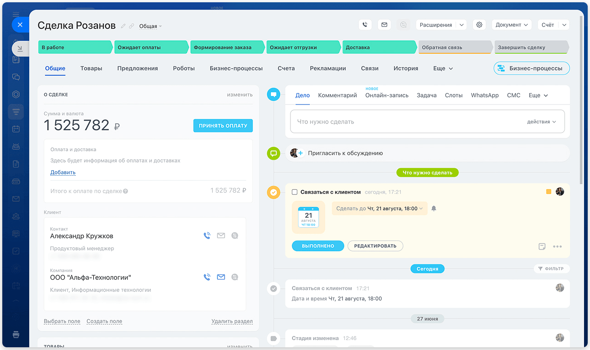Click the pencil icon beside Сделка Розанов

123,26
